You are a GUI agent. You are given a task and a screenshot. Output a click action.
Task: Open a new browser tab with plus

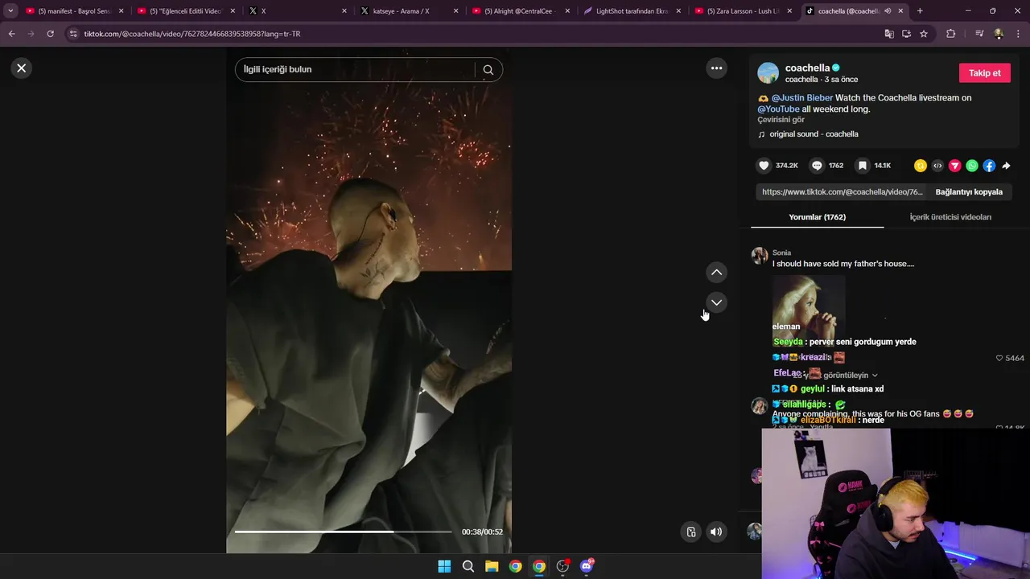pyautogui.click(x=920, y=11)
